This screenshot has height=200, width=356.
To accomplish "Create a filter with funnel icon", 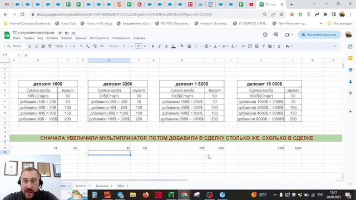I will coord(263,46).
